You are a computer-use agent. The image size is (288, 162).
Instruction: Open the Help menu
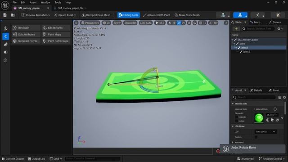tap(68, 2)
